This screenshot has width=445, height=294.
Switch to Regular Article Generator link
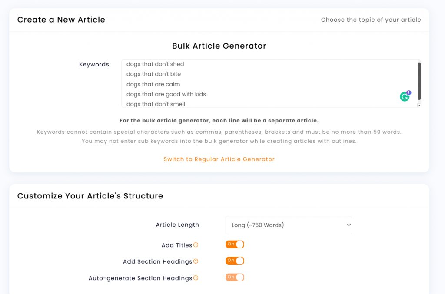(x=219, y=159)
